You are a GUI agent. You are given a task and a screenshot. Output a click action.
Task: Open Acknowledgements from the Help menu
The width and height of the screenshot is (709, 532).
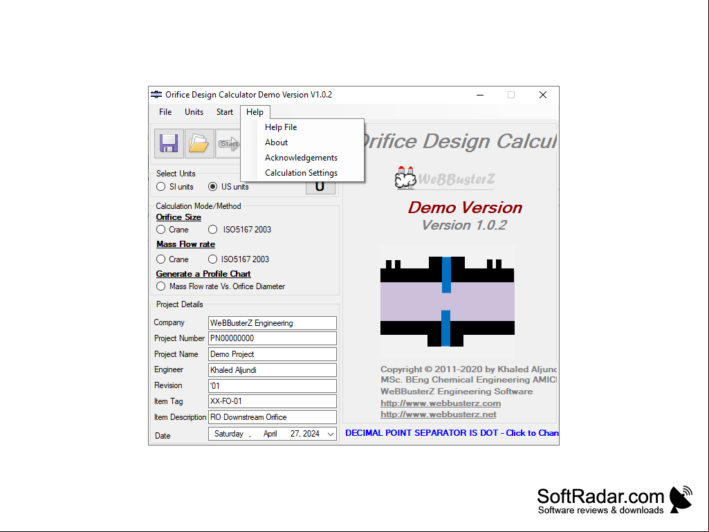tap(302, 158)
